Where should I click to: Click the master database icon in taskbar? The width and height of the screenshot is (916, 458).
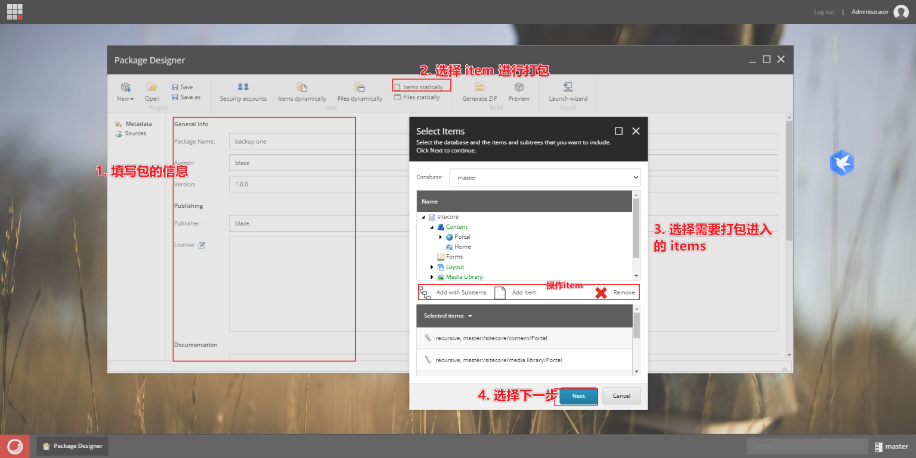[878, 446]
